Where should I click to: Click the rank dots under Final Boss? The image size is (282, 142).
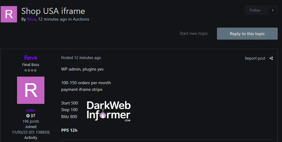coord(30,70)
